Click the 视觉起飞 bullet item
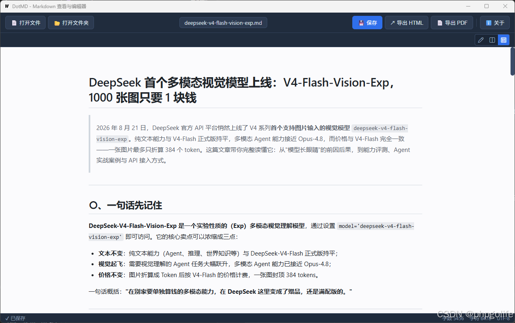The height and width of the screenshot is (323, 515). click(x=215, y=264)
